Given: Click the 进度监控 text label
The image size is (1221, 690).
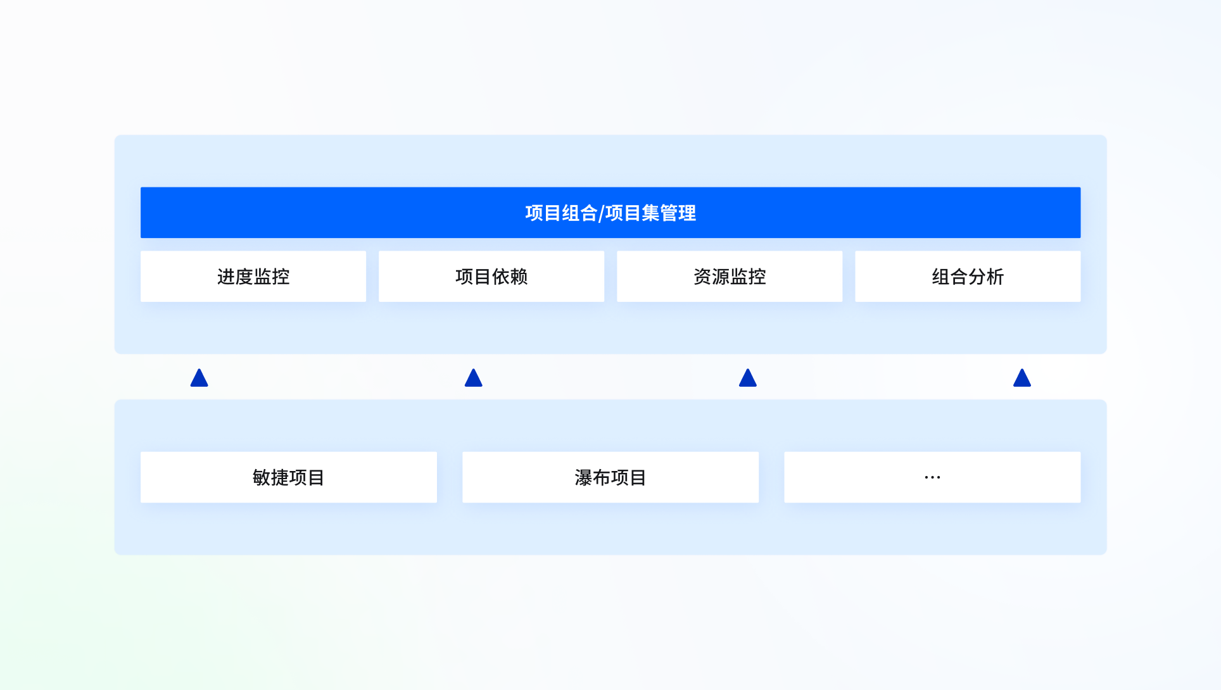Looking at the screenshot, I should [253, 277].
